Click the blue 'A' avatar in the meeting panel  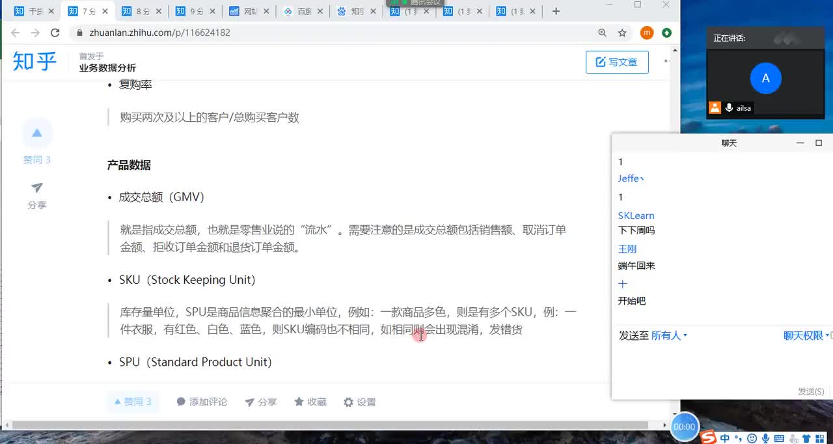[765, 78]
